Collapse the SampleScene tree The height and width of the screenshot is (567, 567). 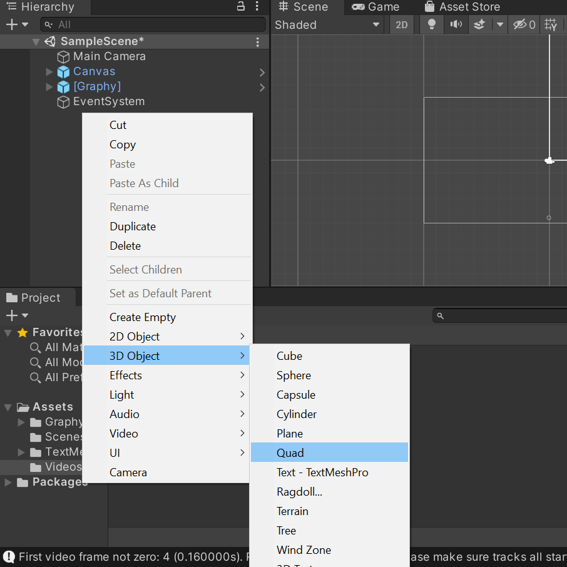click(x=36, y=41)
